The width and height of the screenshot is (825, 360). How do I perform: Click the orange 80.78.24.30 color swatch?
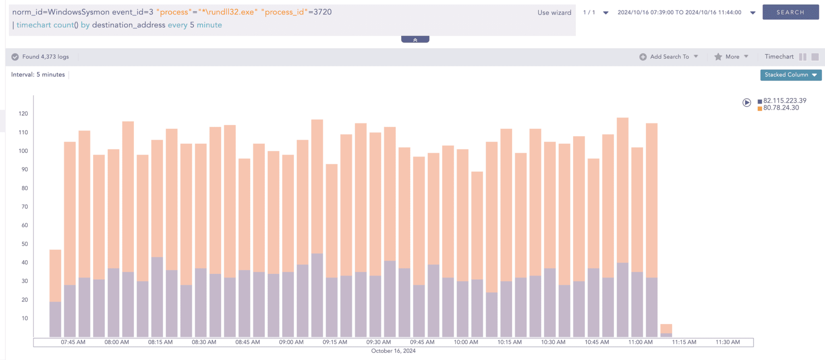pos(760,108)
